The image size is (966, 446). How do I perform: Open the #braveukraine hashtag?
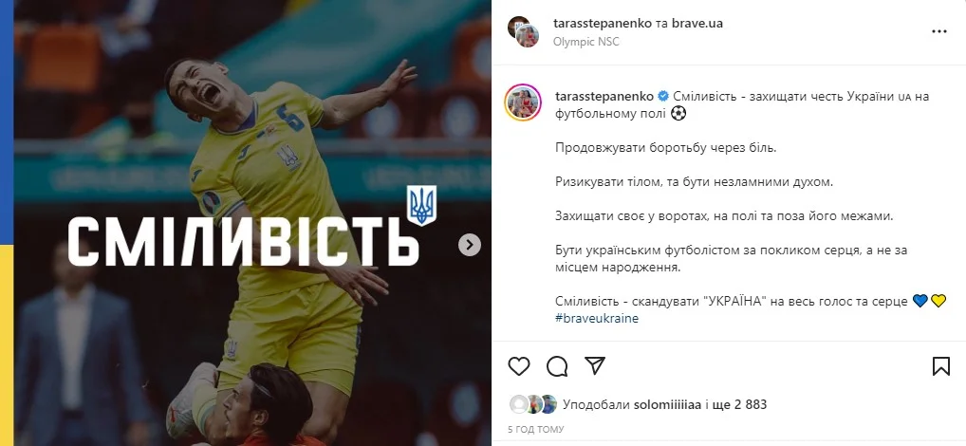click(596, 319)
